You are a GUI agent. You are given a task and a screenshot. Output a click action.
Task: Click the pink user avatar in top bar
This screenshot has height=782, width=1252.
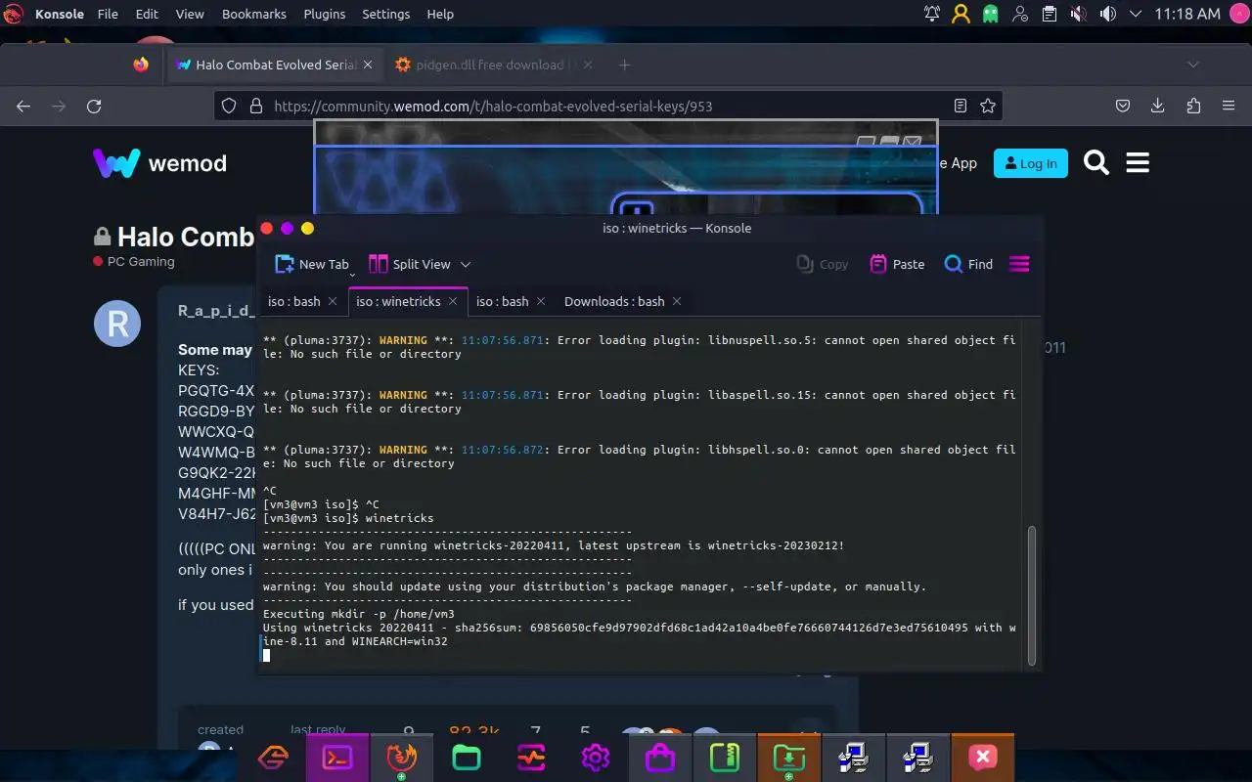[1238, 14]
